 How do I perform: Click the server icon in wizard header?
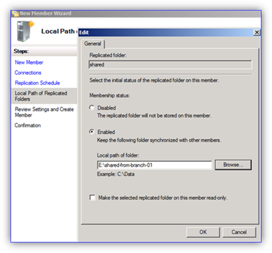pyautogui.click(x=25, y=31)
